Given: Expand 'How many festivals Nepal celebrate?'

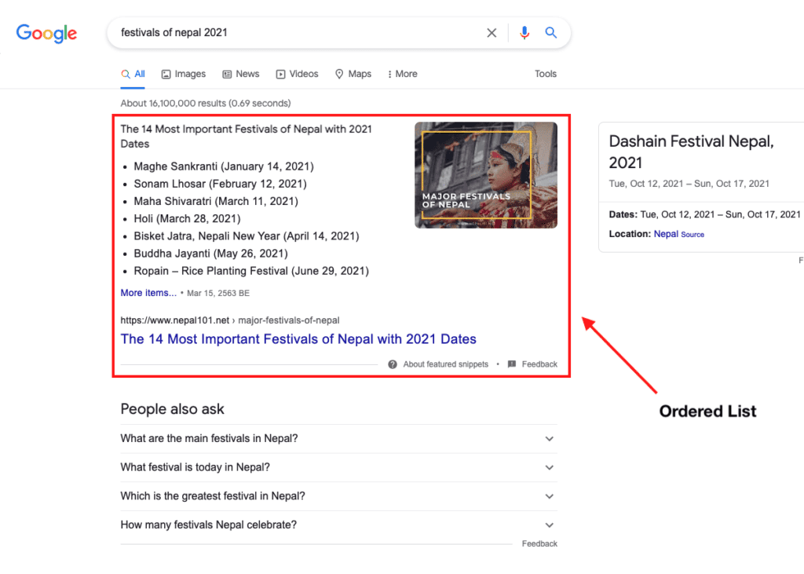Looking at the screenshot, I should 338,525.
